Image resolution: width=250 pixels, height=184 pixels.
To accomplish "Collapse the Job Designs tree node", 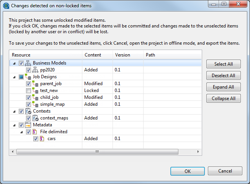I will [15, 77].
